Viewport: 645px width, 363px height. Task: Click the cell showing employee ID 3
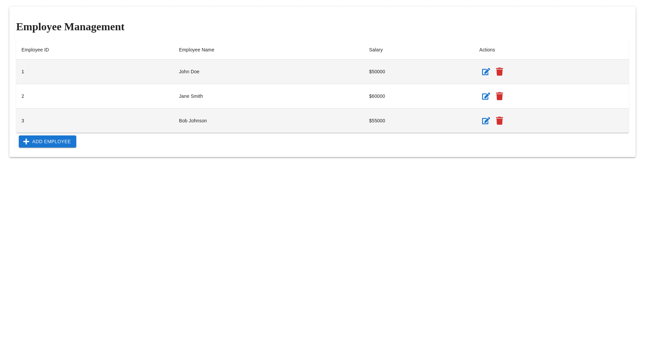(23, 121)
